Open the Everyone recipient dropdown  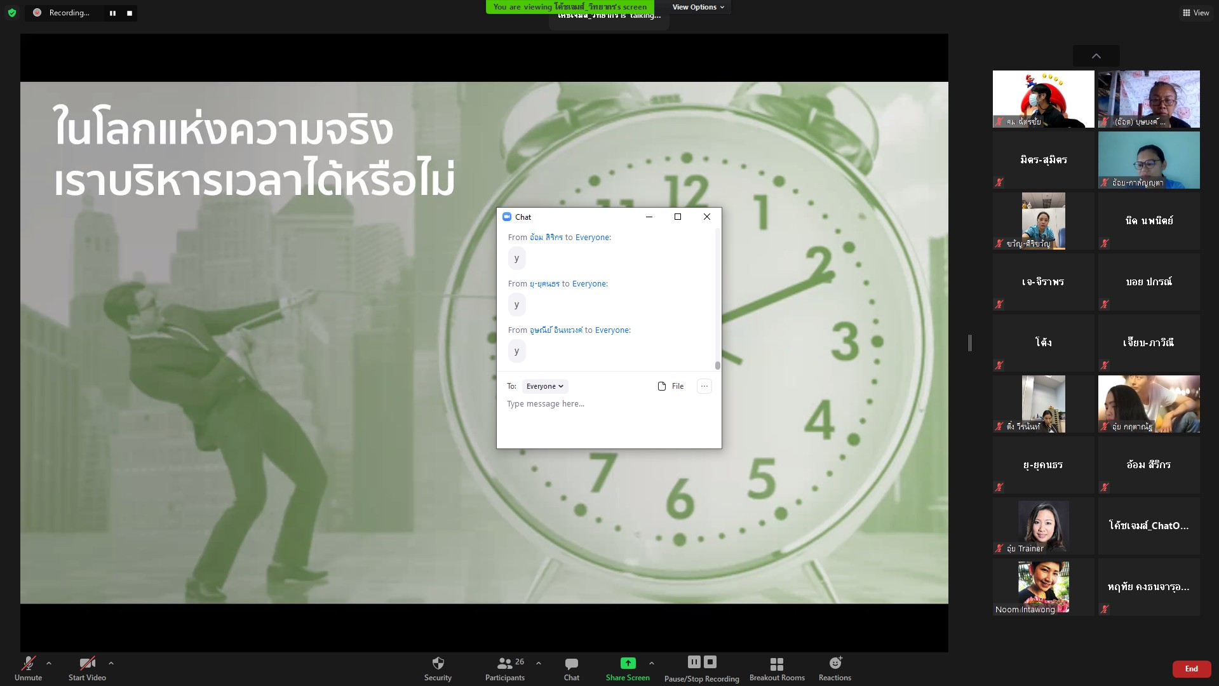tap(544, 386)
